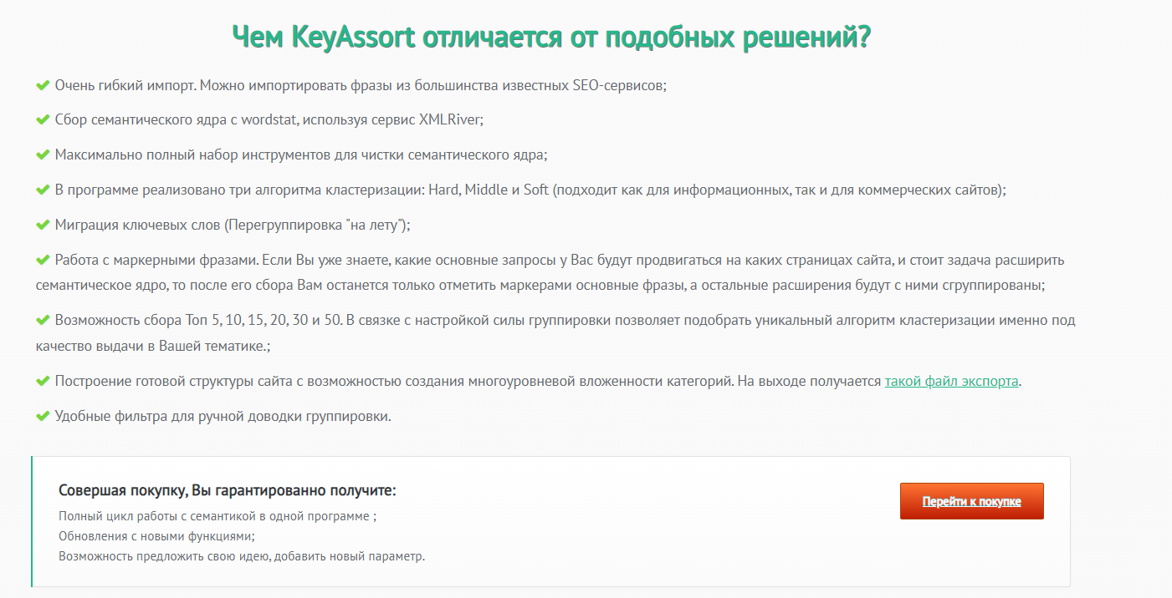
Task: Click checkmark beside "Миграция ключевых слов"
Action: click(x=43, y=226)
